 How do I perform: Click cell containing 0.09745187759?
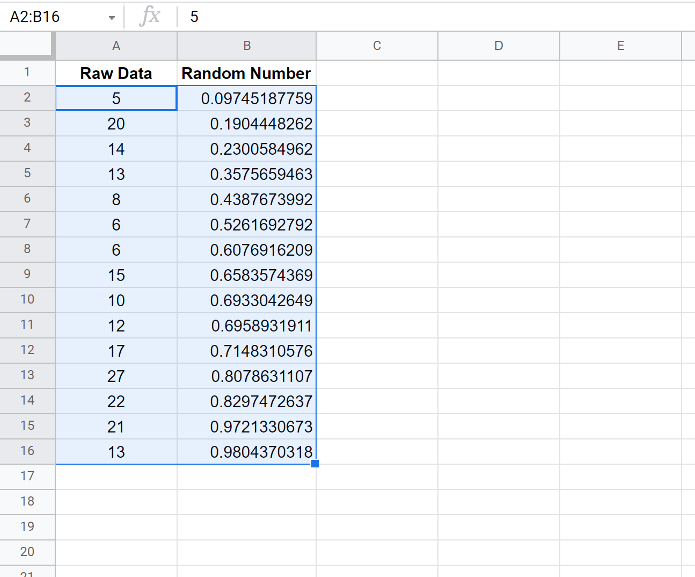246,98
